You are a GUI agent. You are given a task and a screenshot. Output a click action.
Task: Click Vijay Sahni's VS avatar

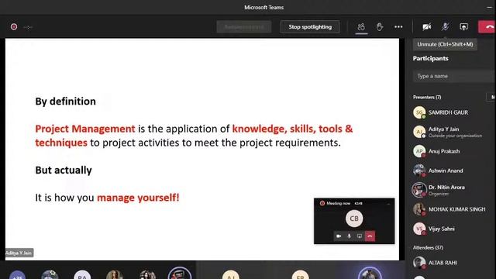(419, 229)
